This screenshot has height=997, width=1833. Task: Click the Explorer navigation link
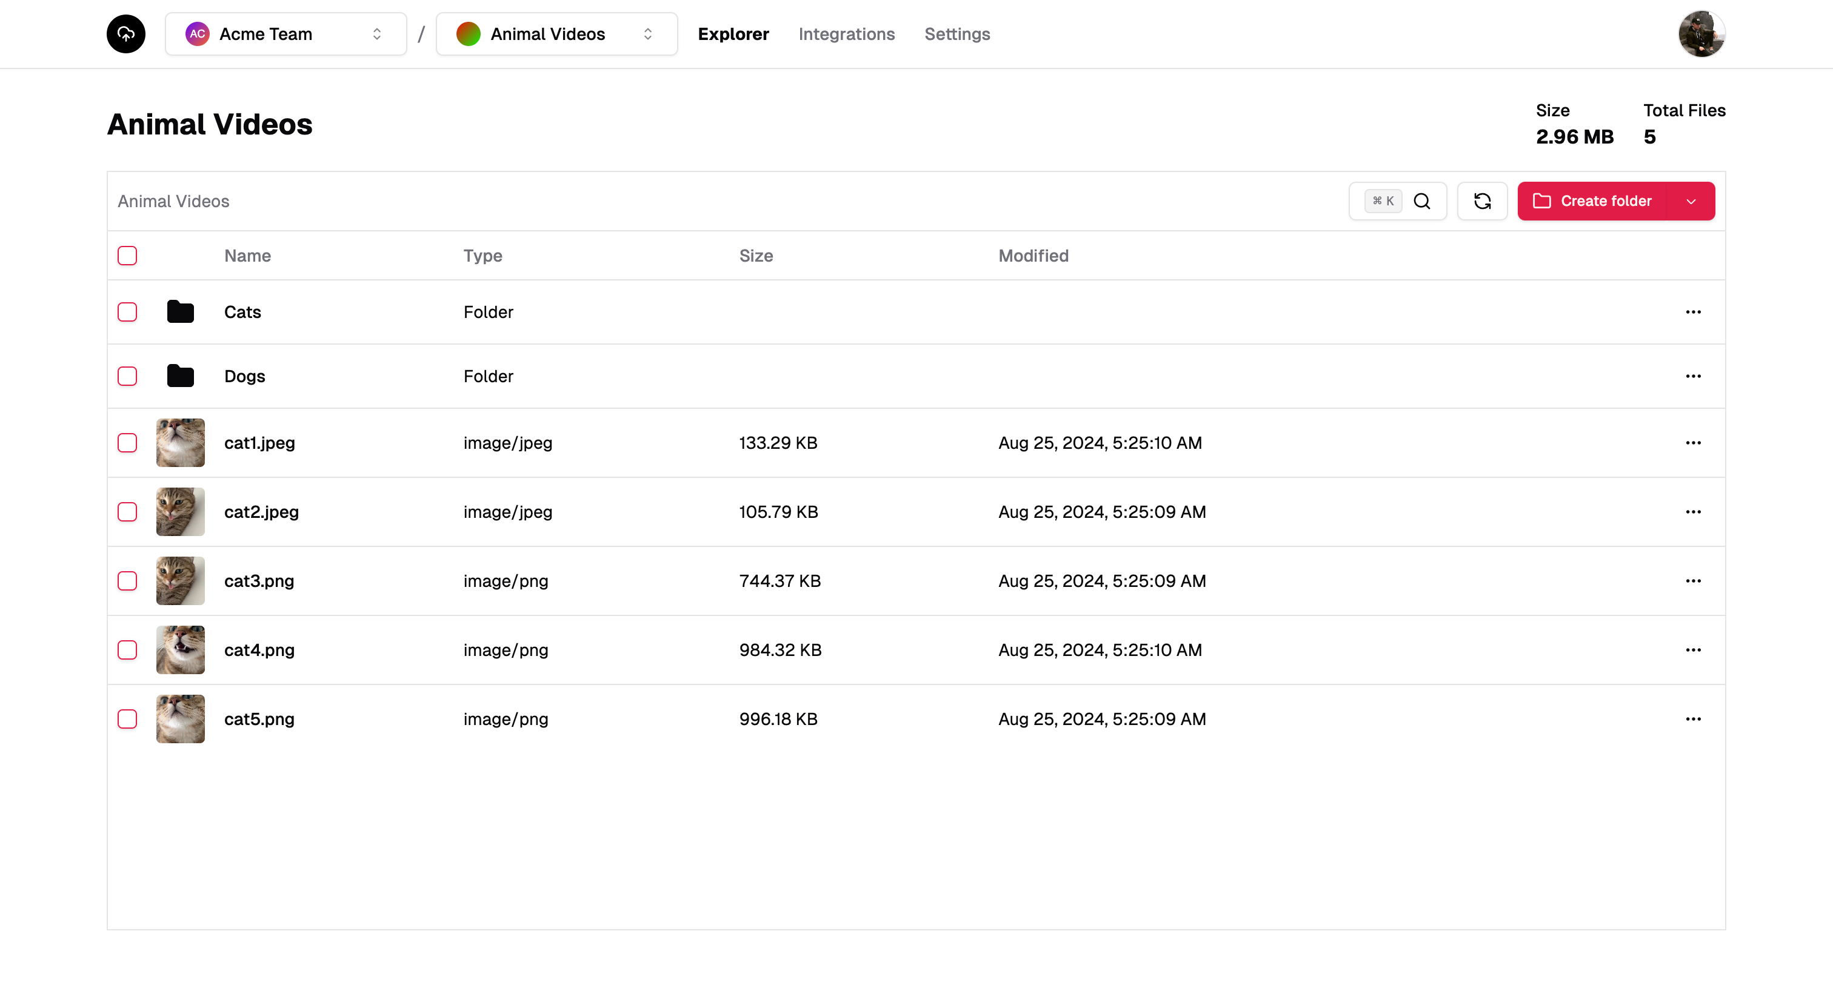(x=733, y=35)
